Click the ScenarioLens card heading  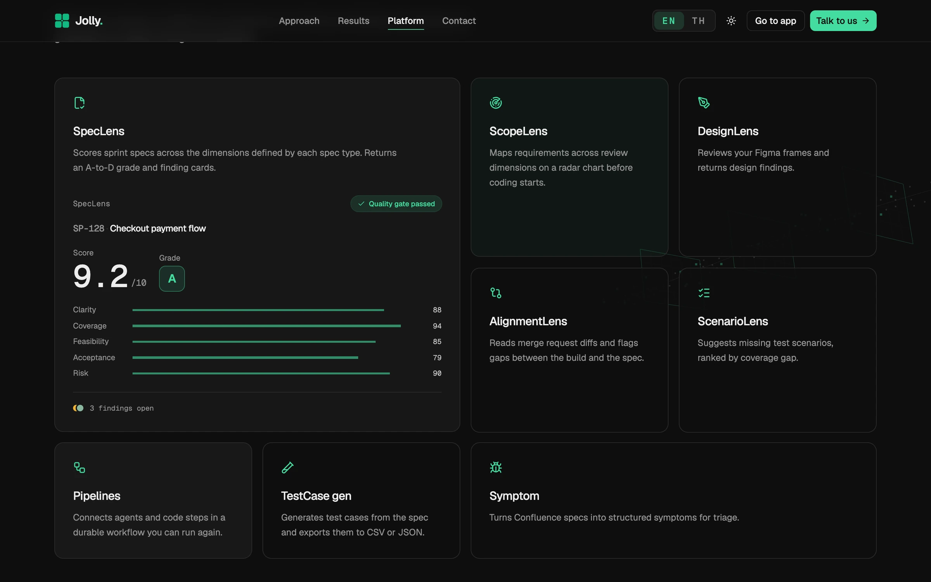(732, 321)
